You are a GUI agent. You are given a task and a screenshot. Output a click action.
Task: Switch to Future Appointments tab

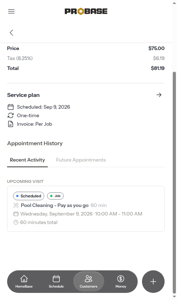(x=81, y=160)
